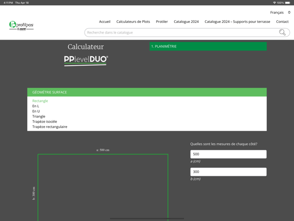
Task: Select En U geometry
Action: [36, 111]
